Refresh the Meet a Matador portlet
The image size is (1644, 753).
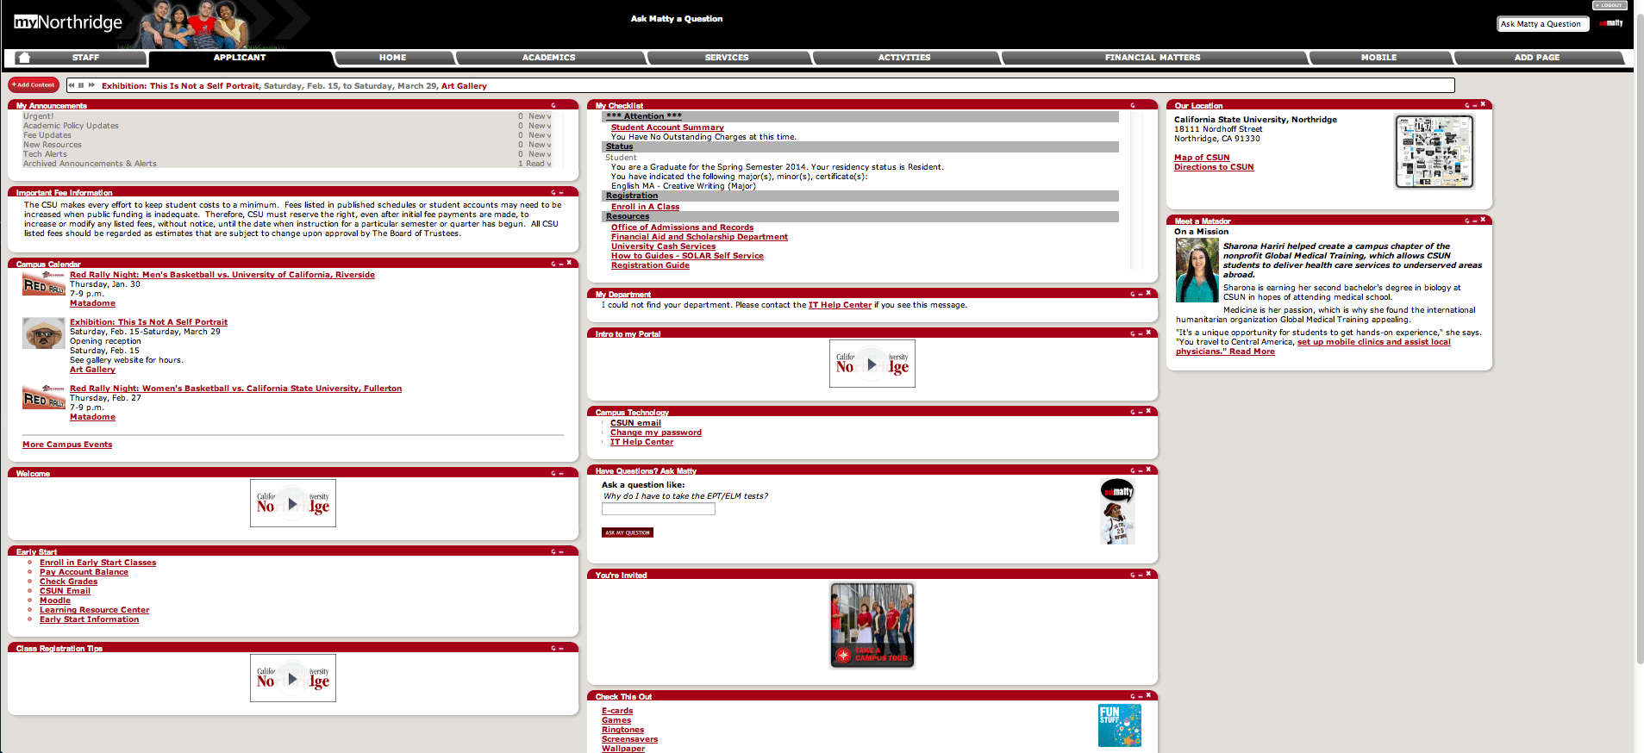coord(1467,221)
